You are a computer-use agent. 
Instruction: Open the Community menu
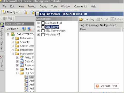pos(81,6)
